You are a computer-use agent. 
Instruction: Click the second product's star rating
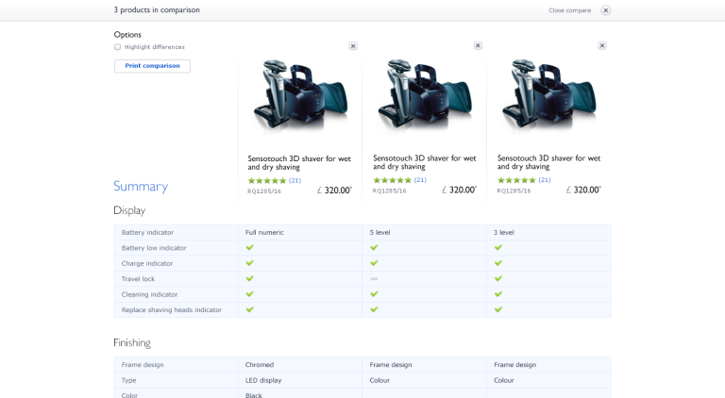(392, 180)
